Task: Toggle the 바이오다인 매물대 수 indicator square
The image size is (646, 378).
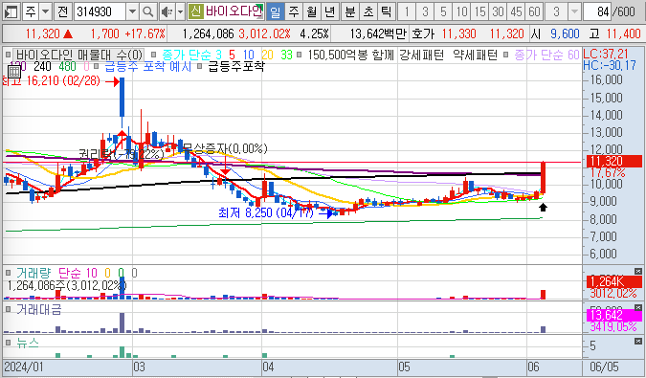Action: [x=9, y=54]
